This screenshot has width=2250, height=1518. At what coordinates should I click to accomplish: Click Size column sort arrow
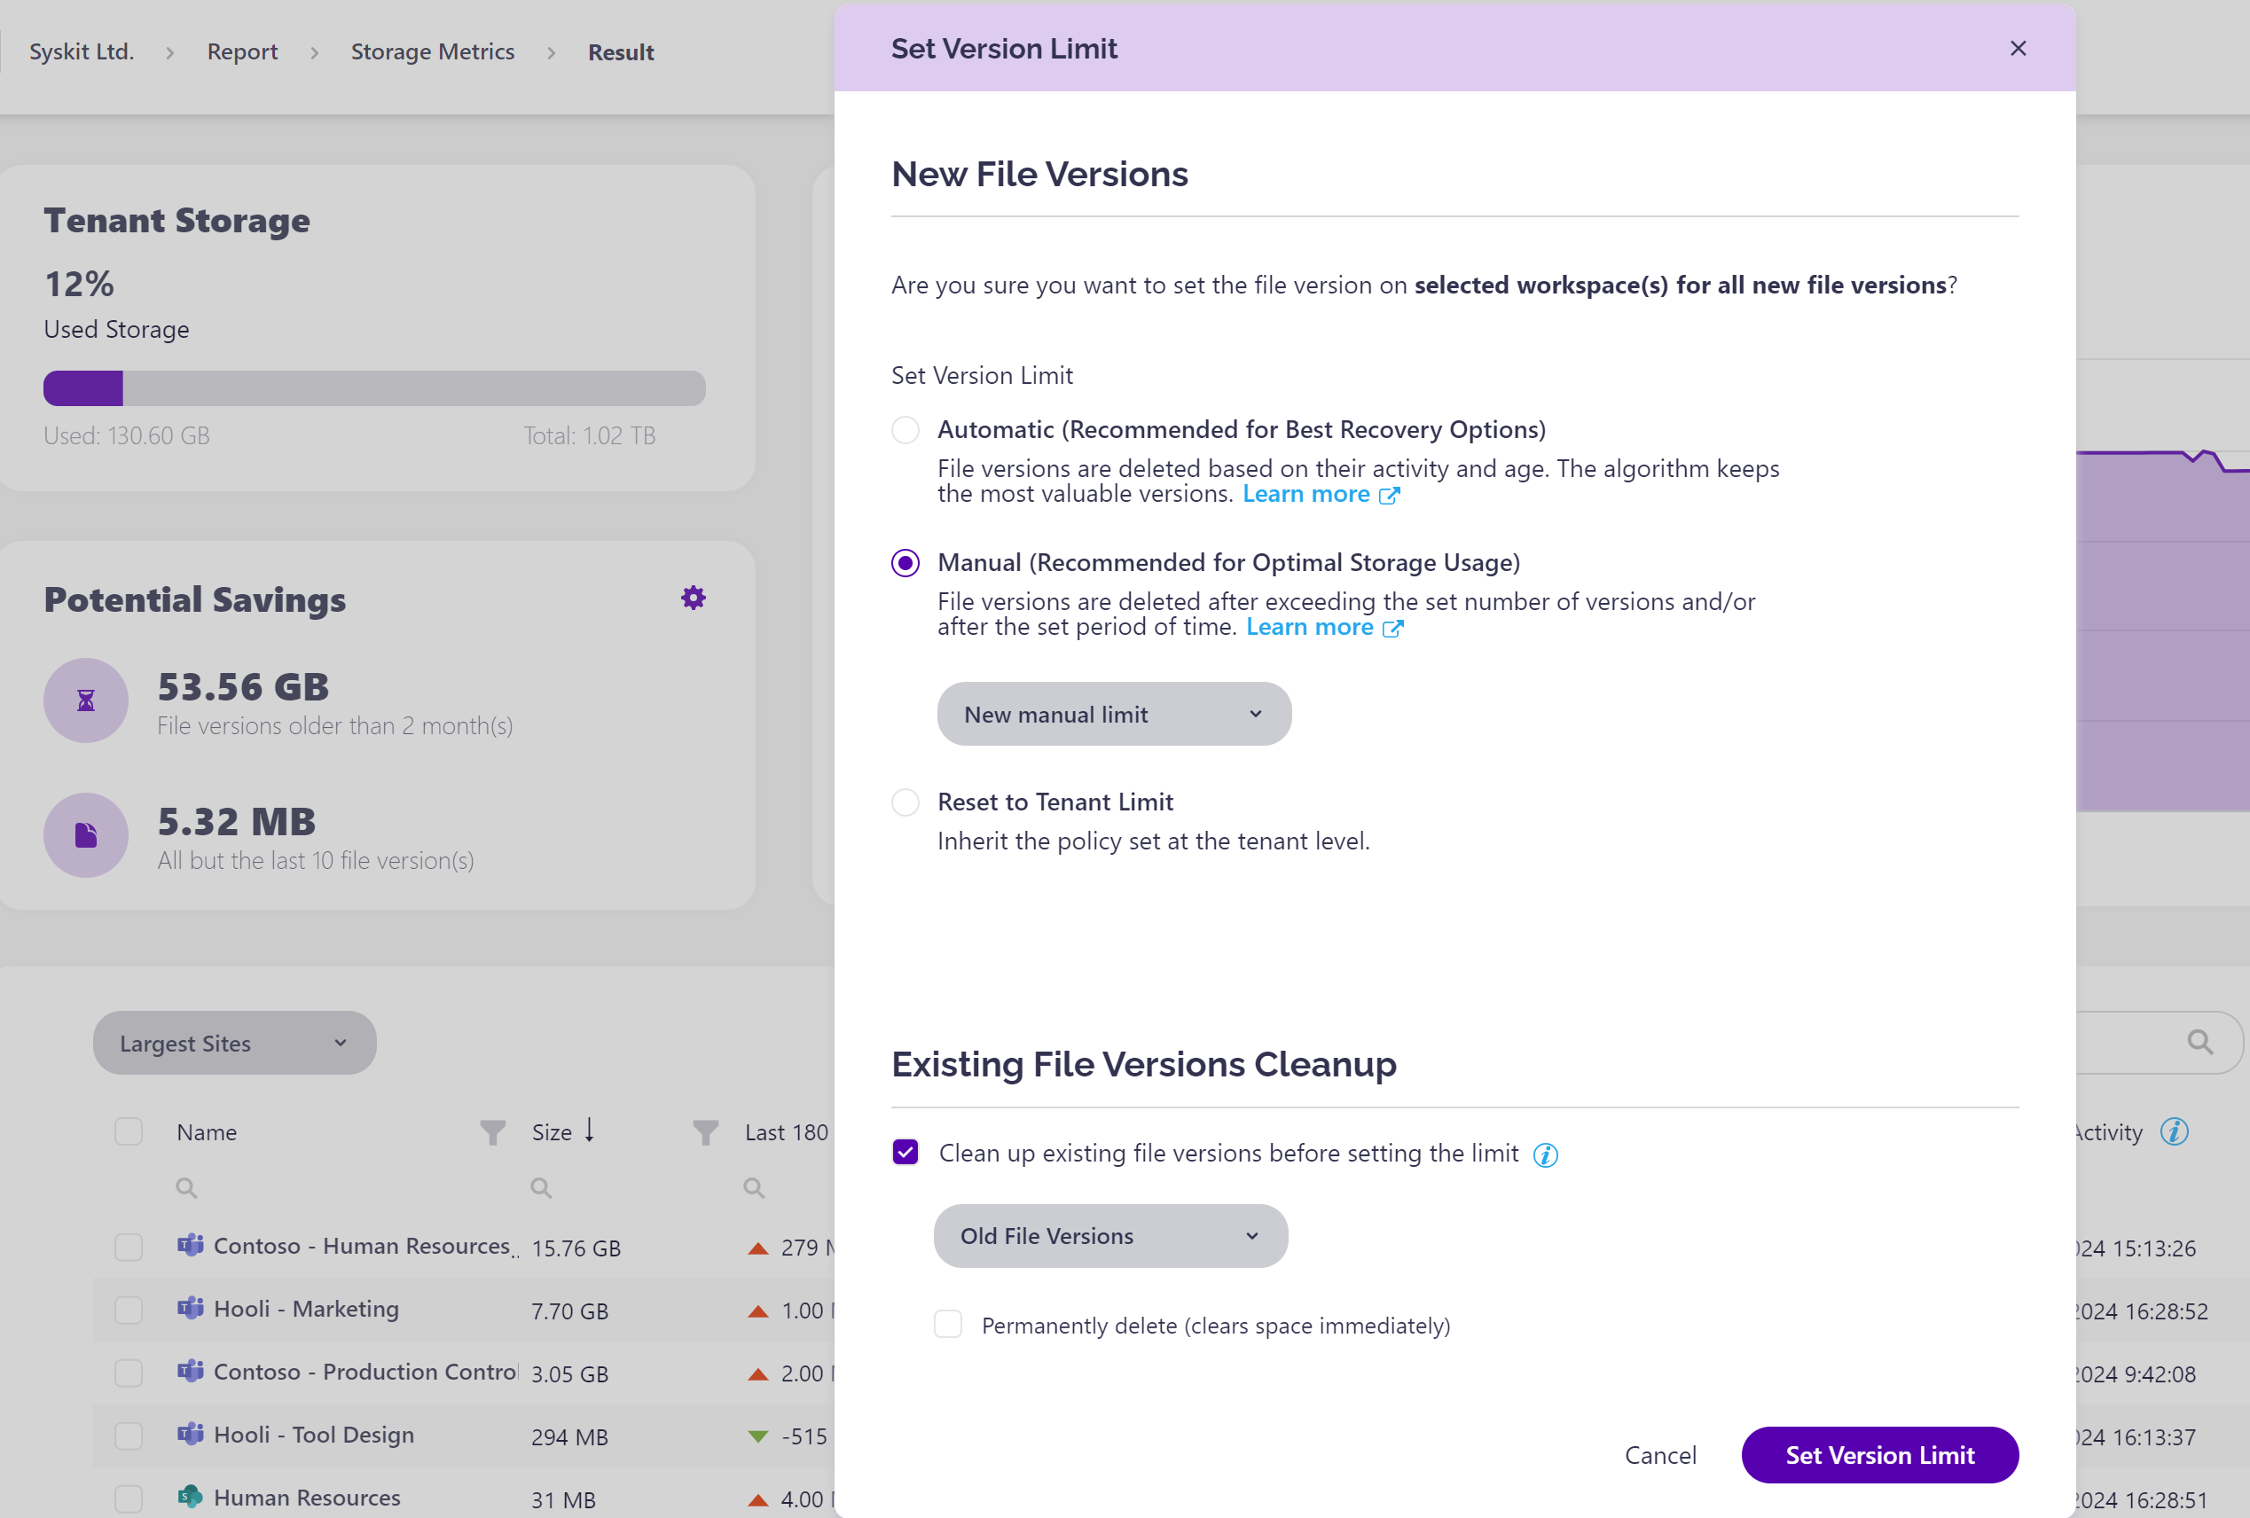(589, 1130)
